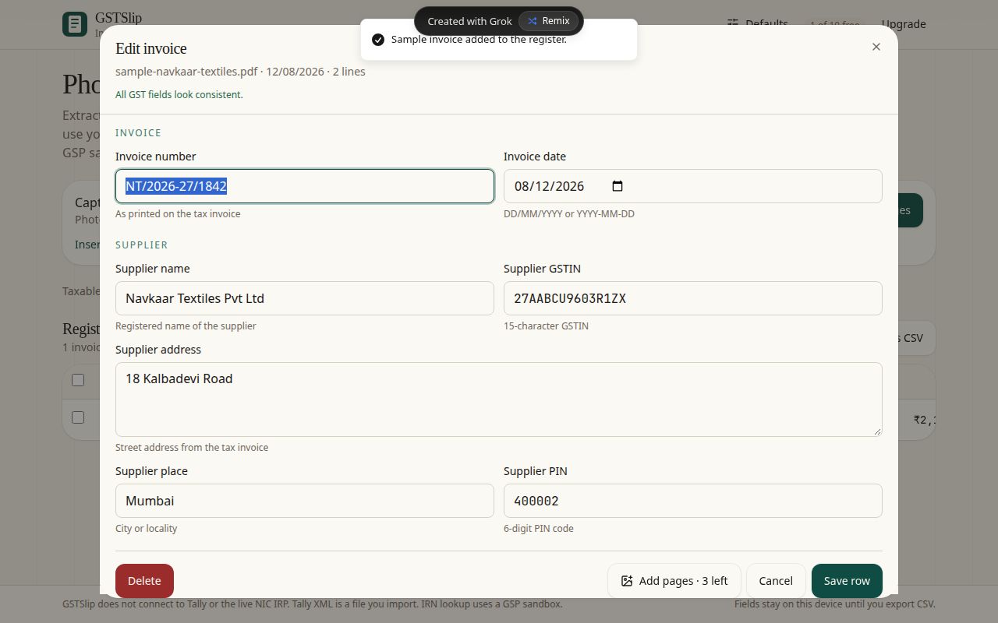998x623 pixels.
Task: Click the 'Created with Grok' label
Action: coord(469,21)
